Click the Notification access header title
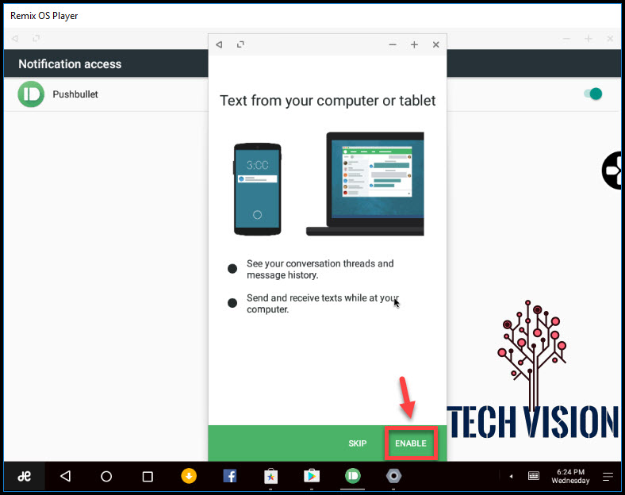The height and width of the screenshot is (495, 625). [x=70, y=64]
